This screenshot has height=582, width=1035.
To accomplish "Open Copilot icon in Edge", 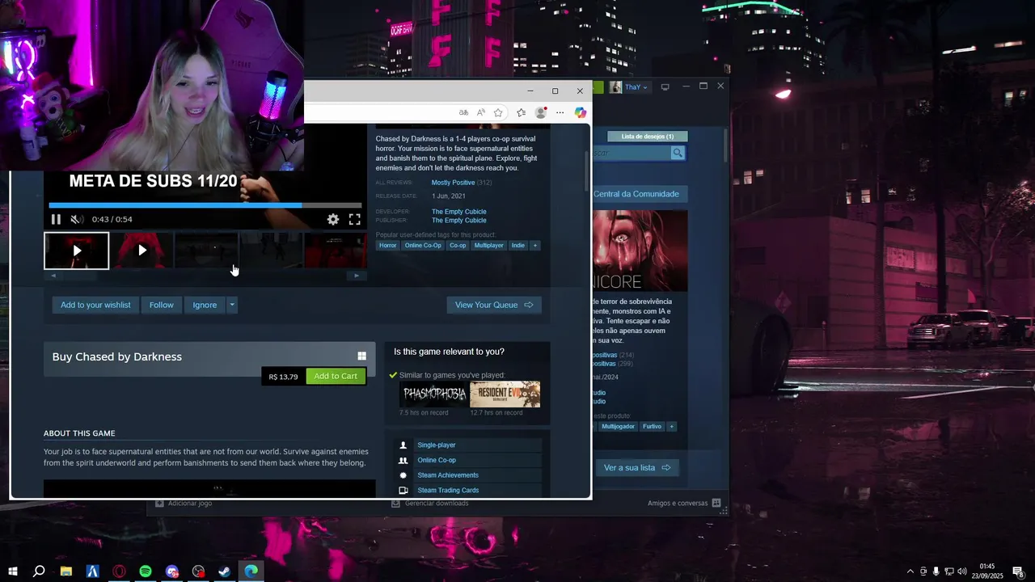I will tap(580, 112).
